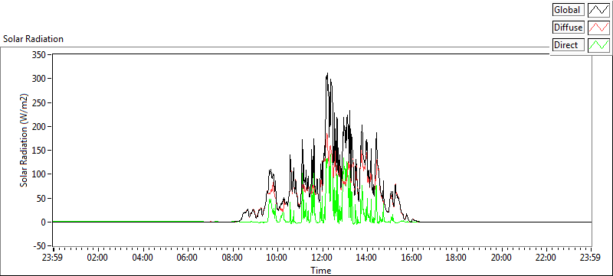The width and height of the screenshot is (613, 276).
Task: Click the X-axis label Time
Action: pos(320,270)
